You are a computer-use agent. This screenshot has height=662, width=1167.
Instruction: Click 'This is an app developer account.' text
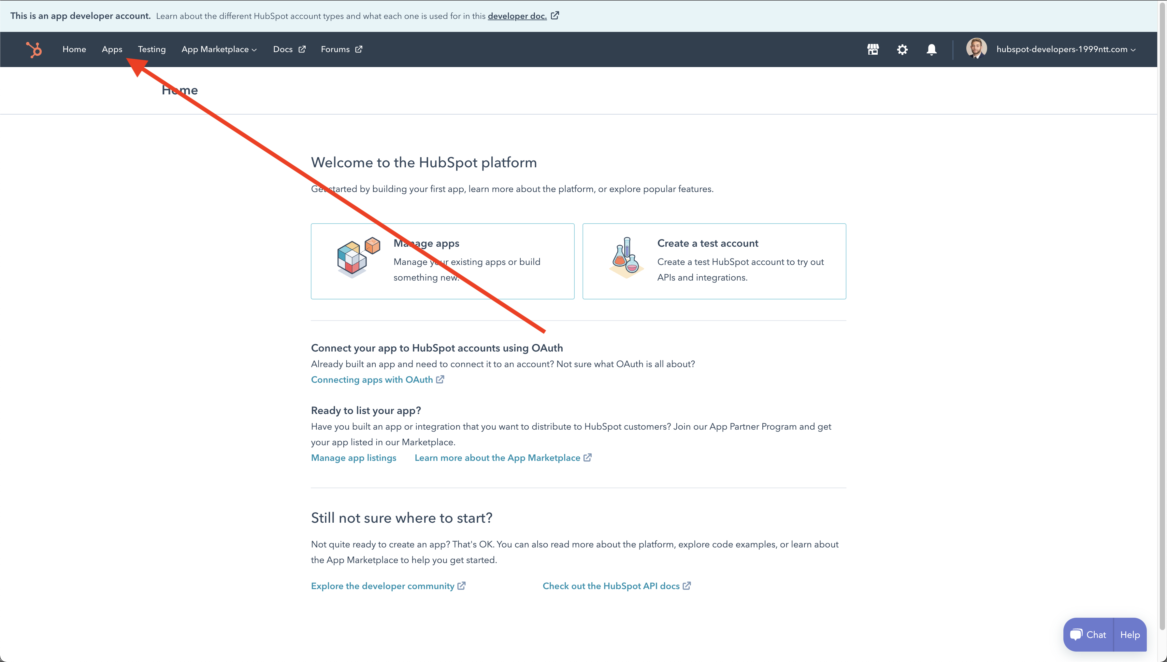tap(80, 15)
